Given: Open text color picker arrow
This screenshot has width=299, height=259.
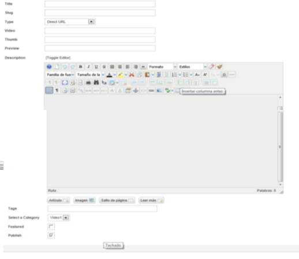Looking at the screenshot, I should pos(115,75).
